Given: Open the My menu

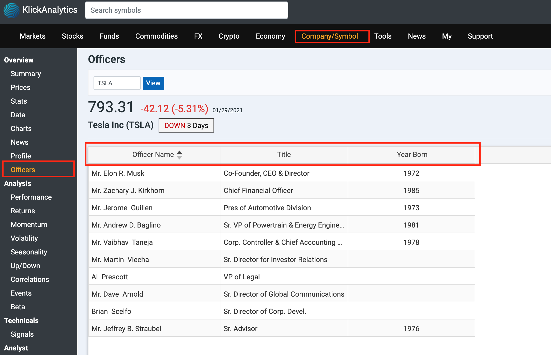Looking at the screenshot, I should [447, 36].
